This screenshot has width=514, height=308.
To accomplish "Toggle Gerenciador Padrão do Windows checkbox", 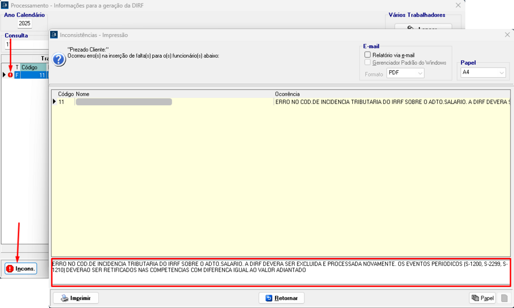I will [x=368, y=63].
